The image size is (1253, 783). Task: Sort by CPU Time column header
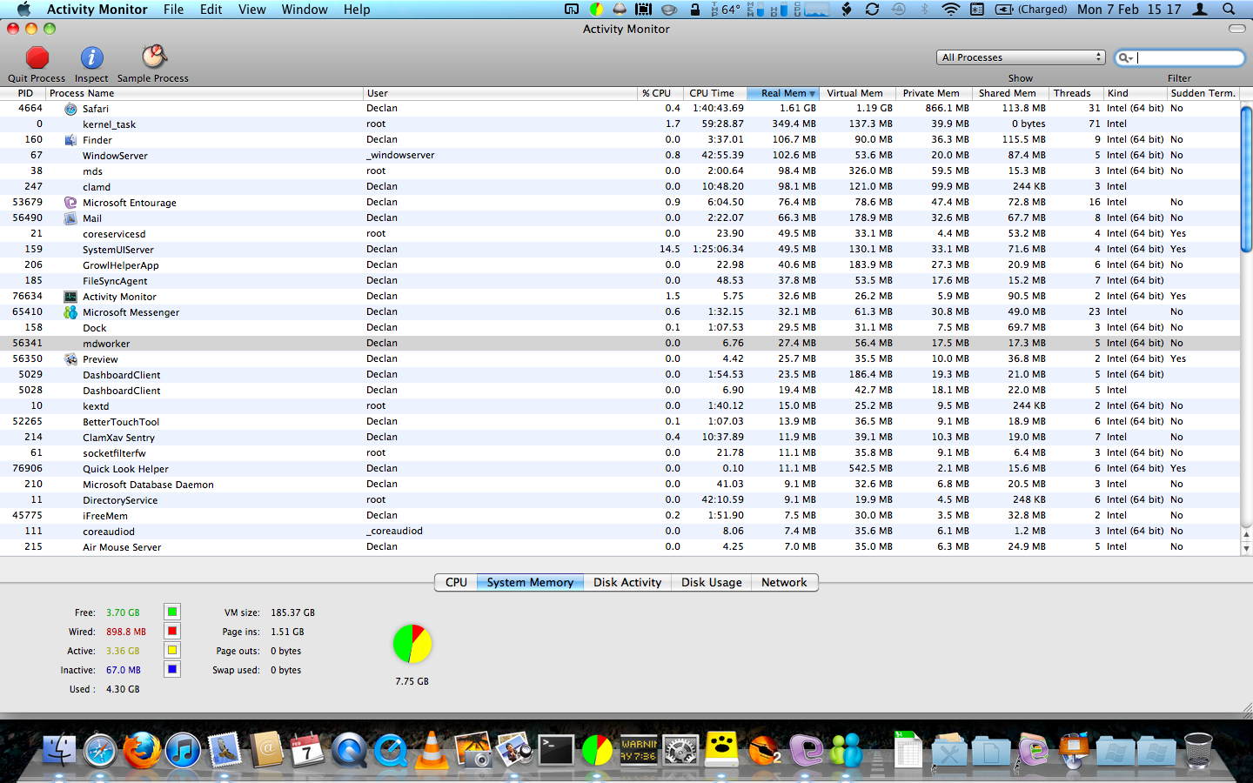(x=715, y=93)
